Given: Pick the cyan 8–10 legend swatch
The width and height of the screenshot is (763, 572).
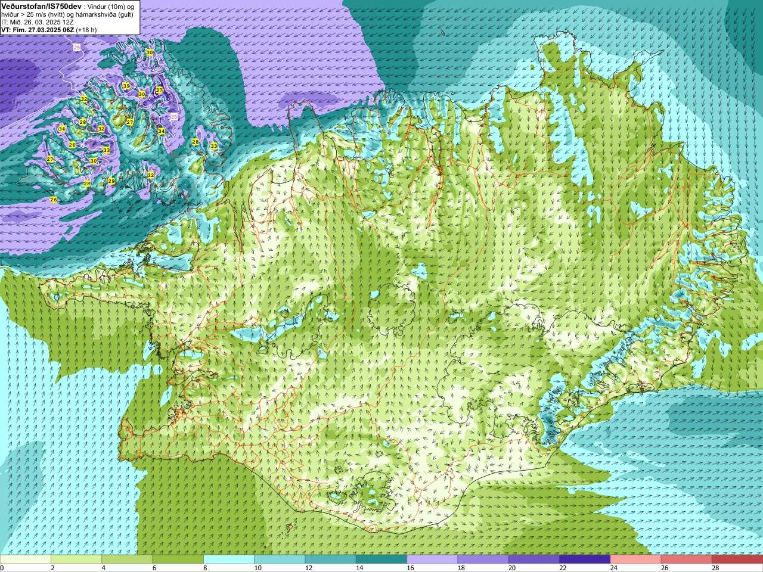Looking at the screenshot, I should (229, 559).
